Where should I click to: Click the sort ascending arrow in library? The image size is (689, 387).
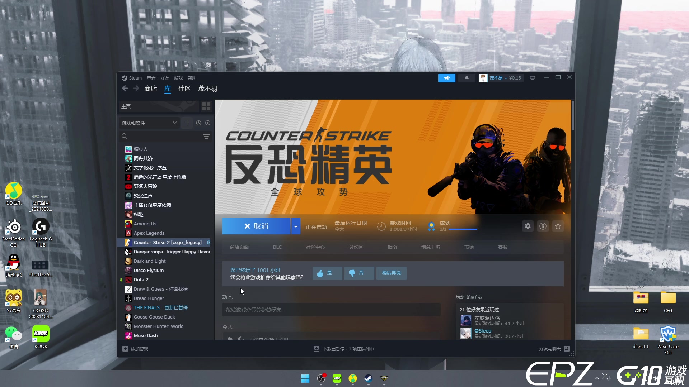point(187,123)
